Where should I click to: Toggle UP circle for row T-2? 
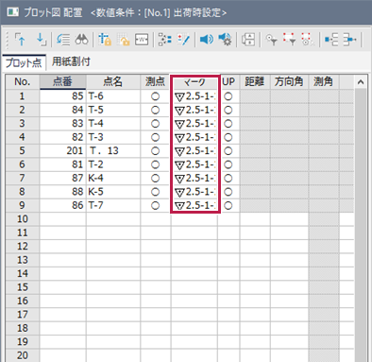(228, 164)
